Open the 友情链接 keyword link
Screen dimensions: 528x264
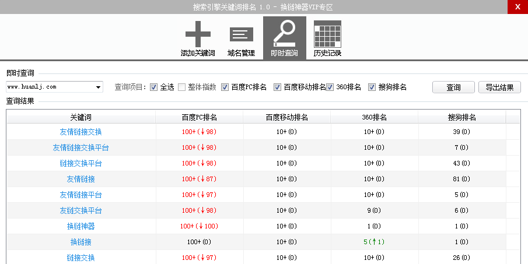click(81, 179)
